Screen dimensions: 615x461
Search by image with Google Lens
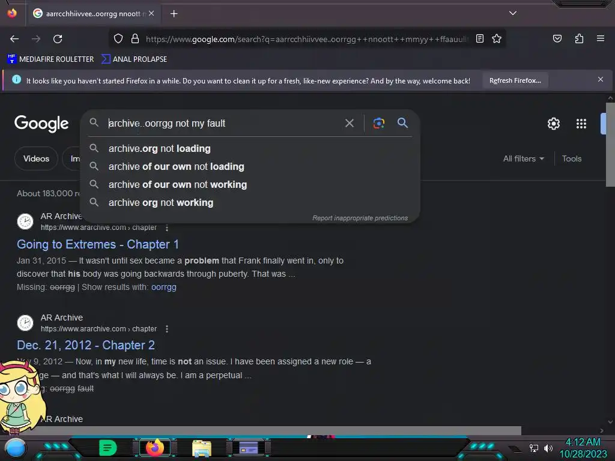tap(378, 123)
